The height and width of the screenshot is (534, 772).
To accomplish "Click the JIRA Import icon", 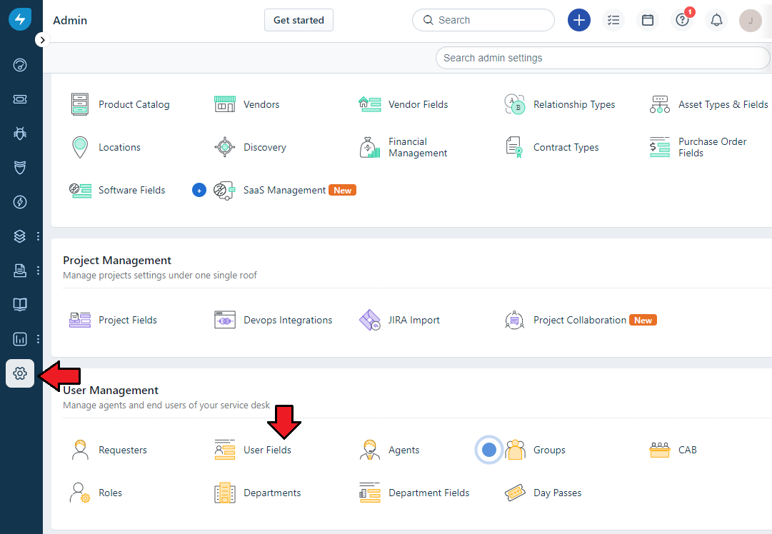I will (x=370, y=320).
